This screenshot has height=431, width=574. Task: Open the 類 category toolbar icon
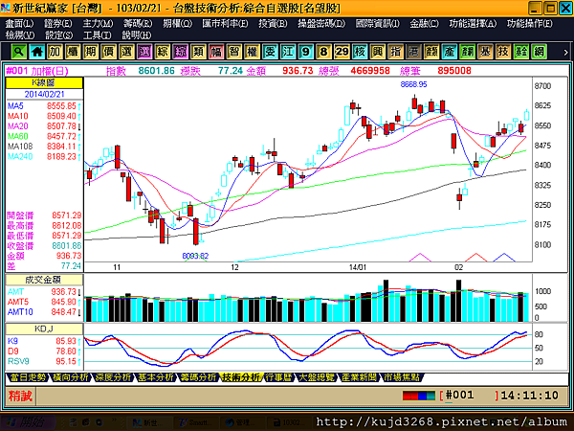[x=198, y=52]
